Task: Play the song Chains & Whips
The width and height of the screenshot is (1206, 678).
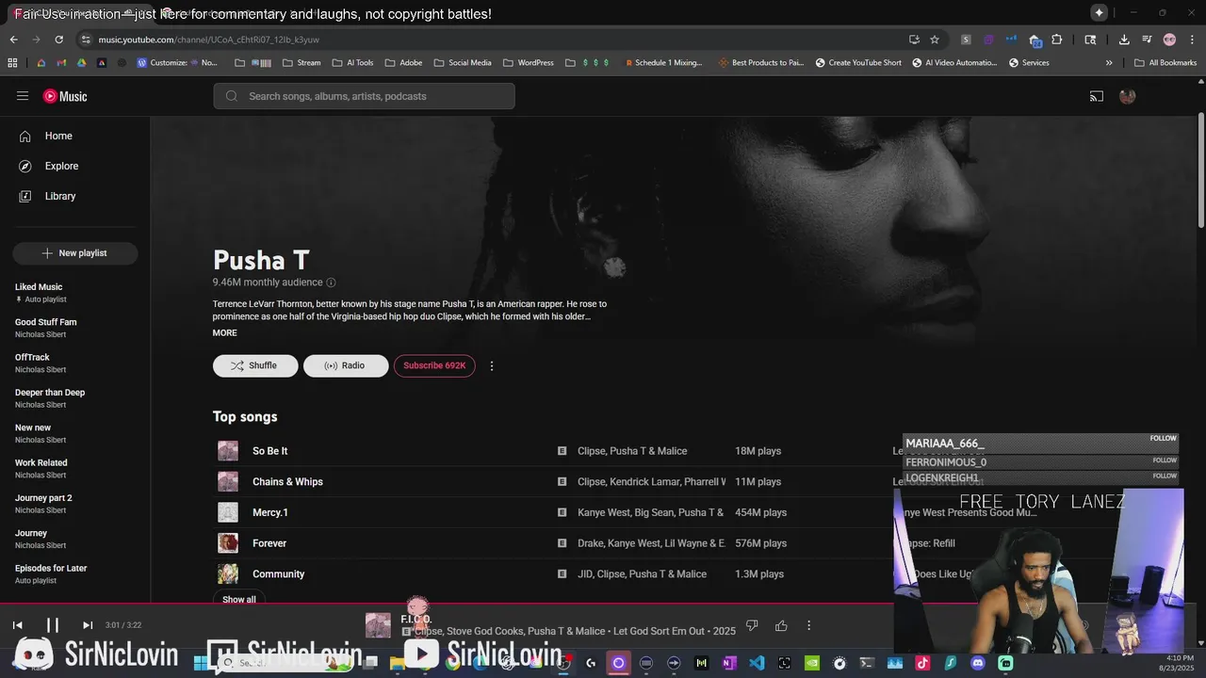Action: pos(287,482)
